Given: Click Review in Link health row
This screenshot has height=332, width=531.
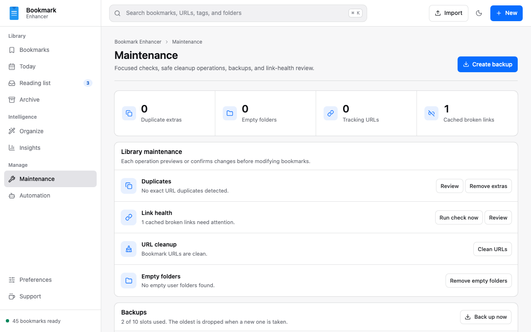Looking at the screenshot, I should pos(498,217).
